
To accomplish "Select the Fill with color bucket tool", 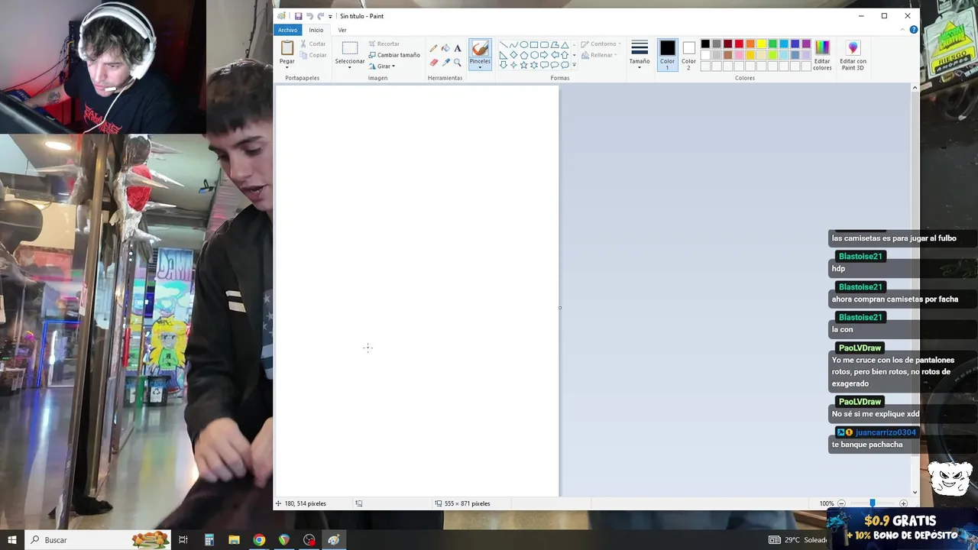I will coord(445,48).
